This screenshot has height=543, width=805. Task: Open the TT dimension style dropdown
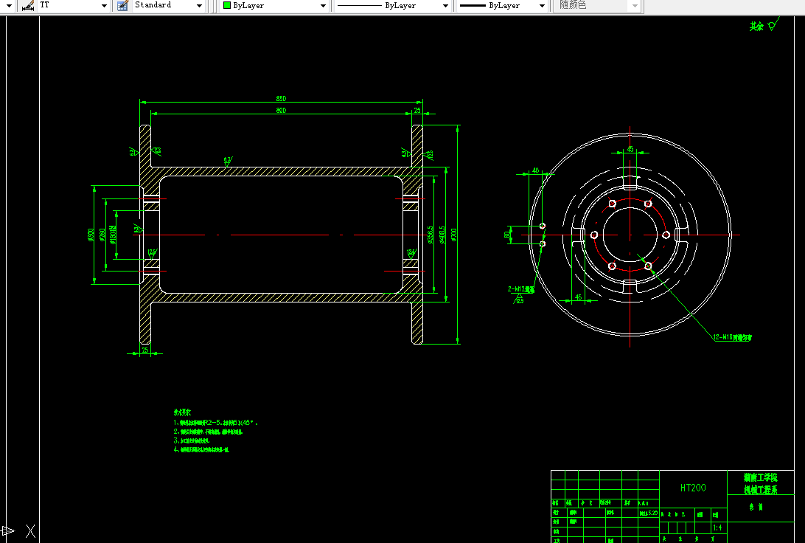point(104,6)
